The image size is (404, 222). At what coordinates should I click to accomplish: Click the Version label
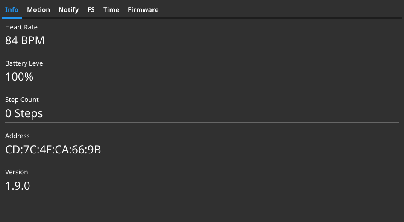tap(17, 172)
